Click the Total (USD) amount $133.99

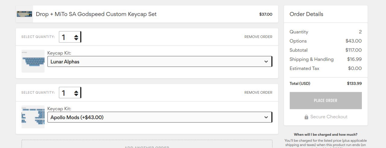(x=354, y=83)
